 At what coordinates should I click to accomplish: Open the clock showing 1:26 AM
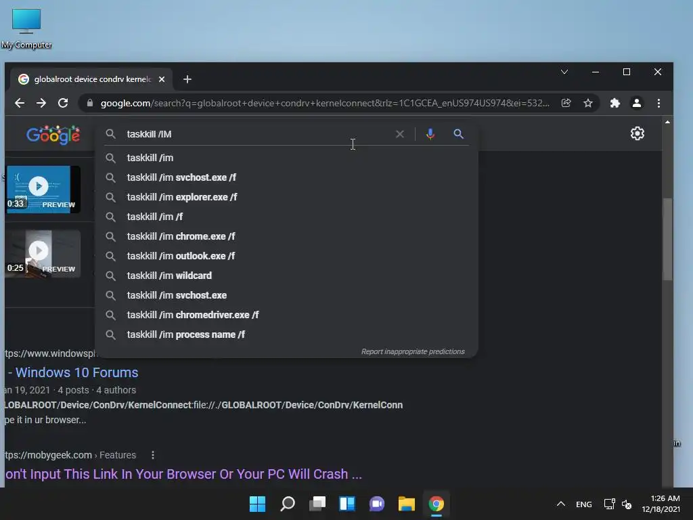tap(661, 504)
